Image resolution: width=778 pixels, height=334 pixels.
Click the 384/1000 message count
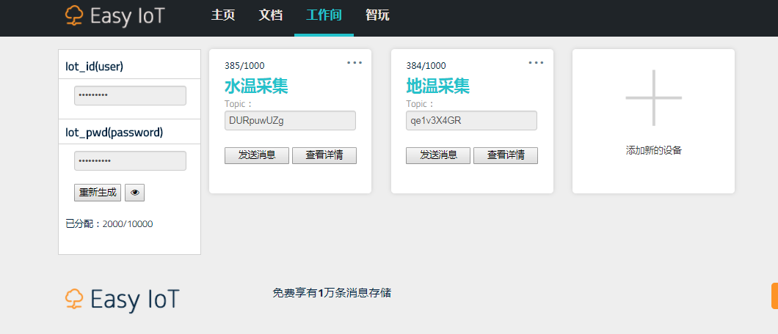(426, 65)
